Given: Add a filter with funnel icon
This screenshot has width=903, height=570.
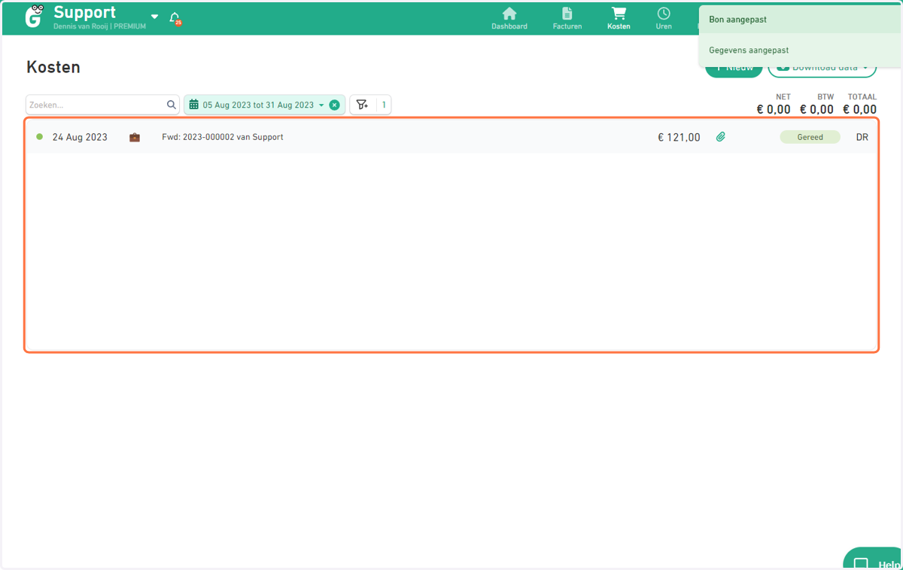Looking at the screenshot, I should (362, 105).
